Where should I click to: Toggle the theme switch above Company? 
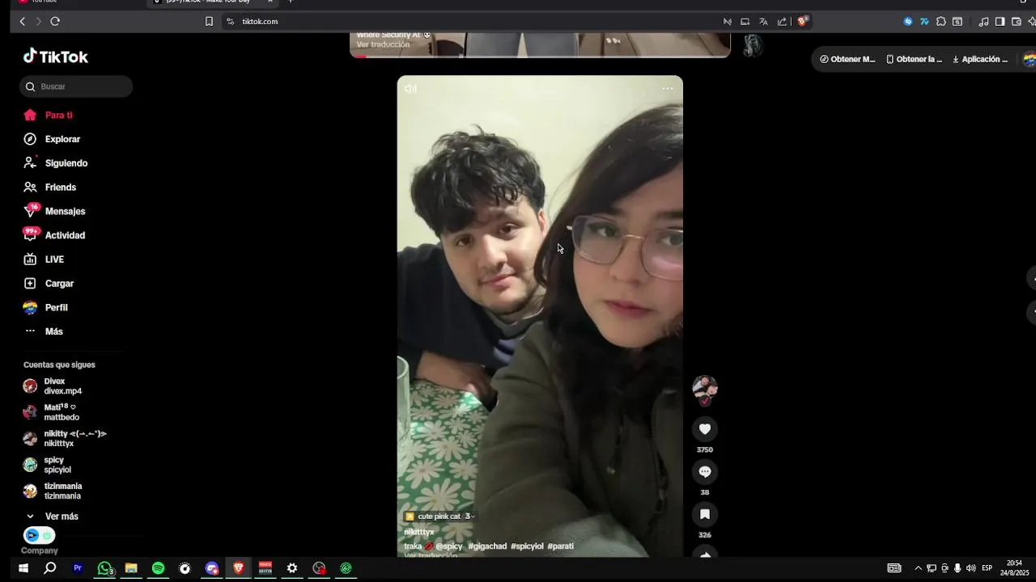40,535
